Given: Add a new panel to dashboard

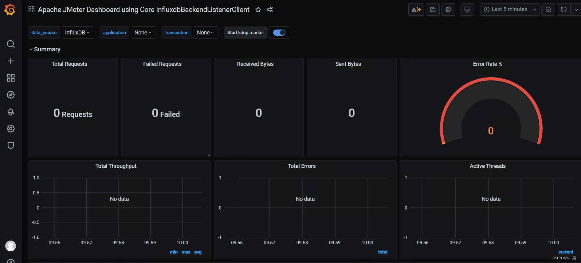Looking at the screenshot, I should point(416,10).
